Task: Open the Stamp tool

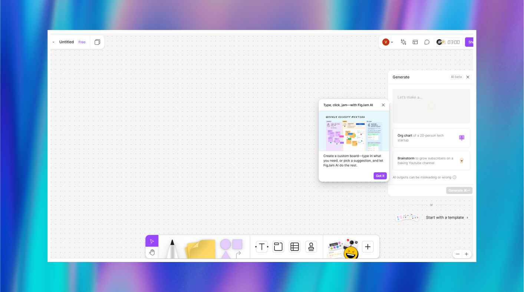Action: point(311,247)
